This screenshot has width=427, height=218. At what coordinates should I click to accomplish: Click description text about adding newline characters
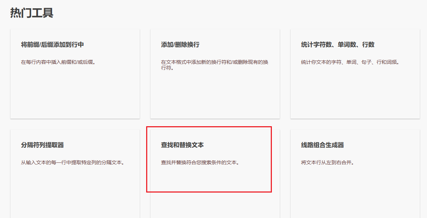(214, 65)
